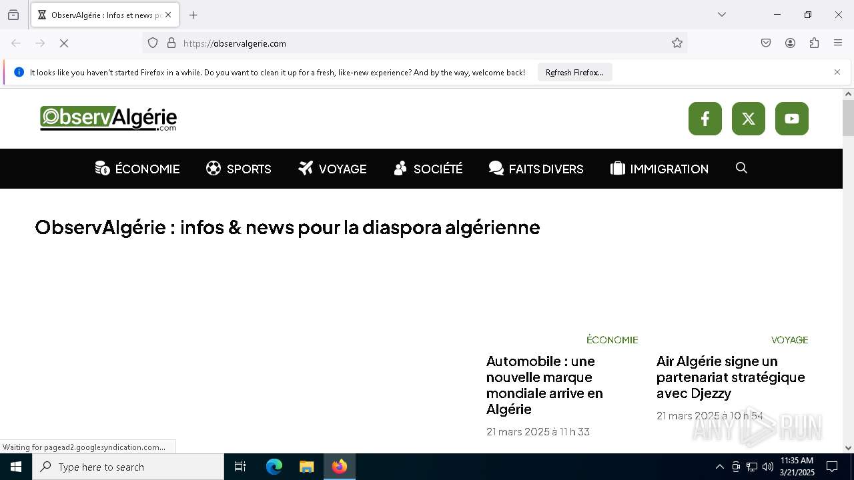Screen dimensions: 854x480
Task: Click the page heading about diaspora algérienne
Action: [x=288, y=227]
